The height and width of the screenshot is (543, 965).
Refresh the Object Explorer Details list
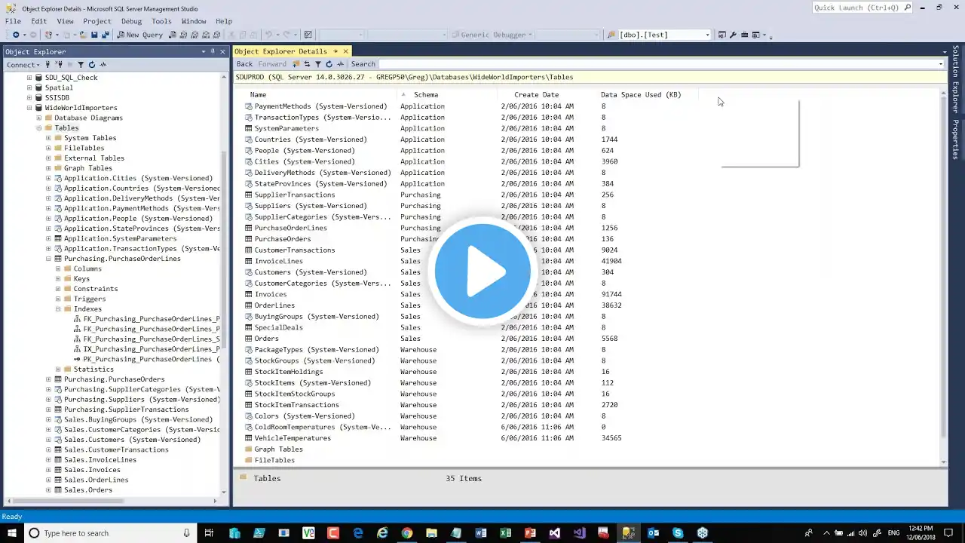click(x=329, y=64)
